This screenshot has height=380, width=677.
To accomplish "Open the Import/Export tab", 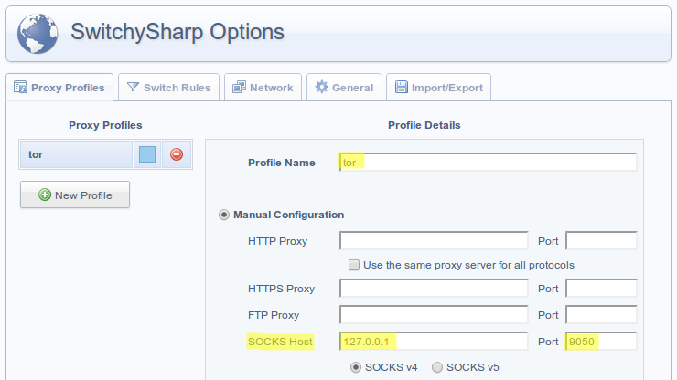I will pos(438,88).
